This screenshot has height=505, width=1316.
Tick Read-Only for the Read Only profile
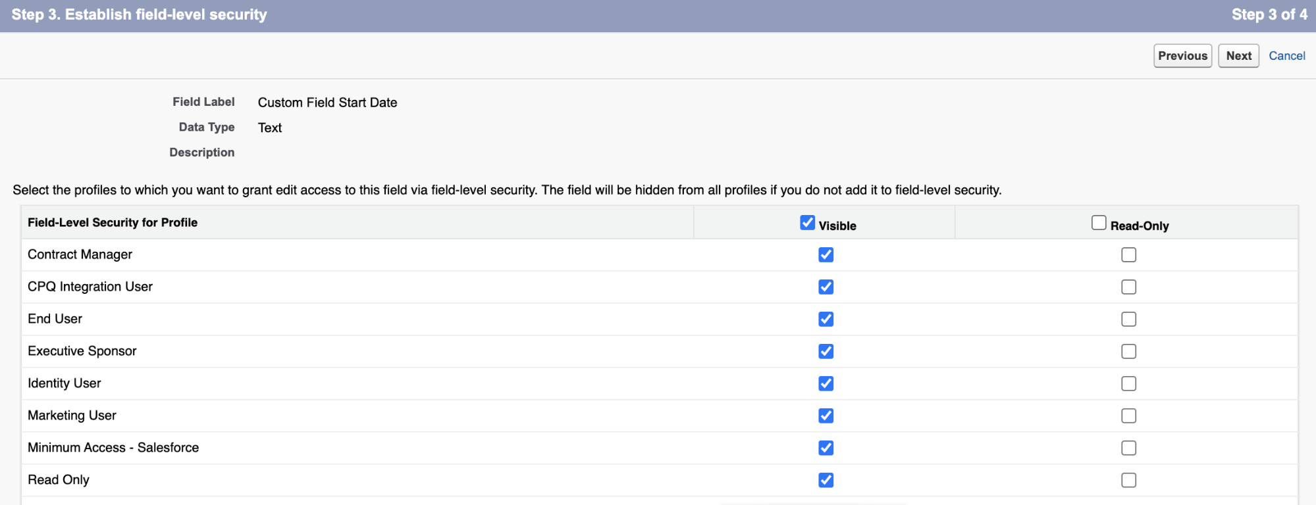(1128, 481)
